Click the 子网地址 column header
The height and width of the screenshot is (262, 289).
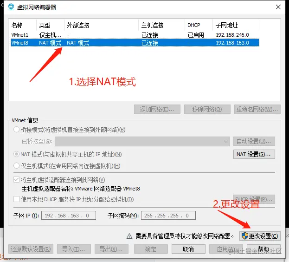[226, 25]
